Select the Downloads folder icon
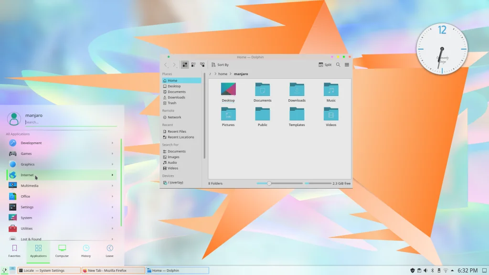Image resolution: width=489 pixels, height=275 pixels. tap(297, 92)
